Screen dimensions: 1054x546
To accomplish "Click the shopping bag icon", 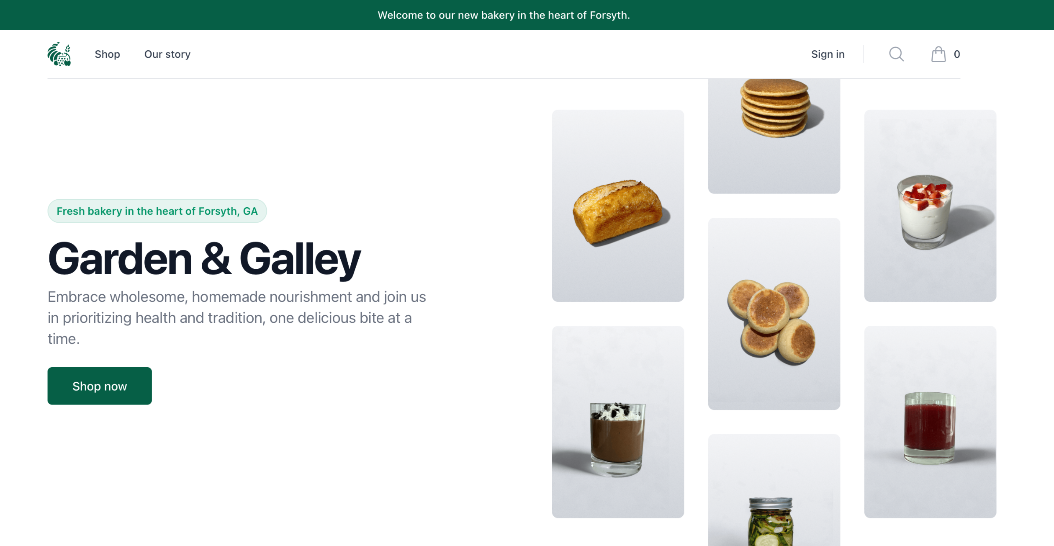I will point(938,54).
